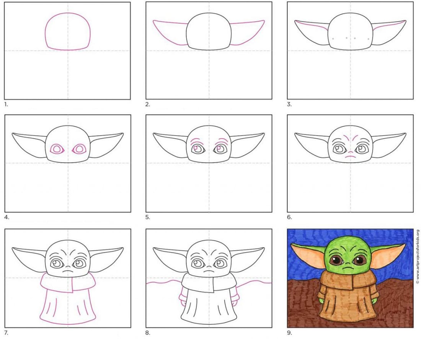Click the step label "8."
Screen dimensions: 421x339
point(148,333)
